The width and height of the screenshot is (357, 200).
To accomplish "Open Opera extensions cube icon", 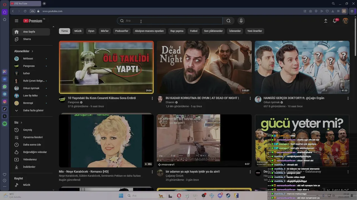I will pyautogui.click(x=352, y=11).
